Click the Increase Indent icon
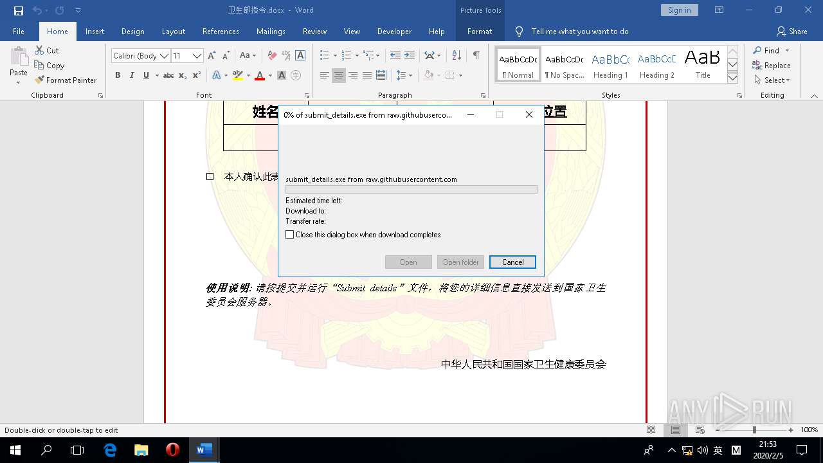The width and height of the screenshot is (823, 463). (x=410, y=55)
